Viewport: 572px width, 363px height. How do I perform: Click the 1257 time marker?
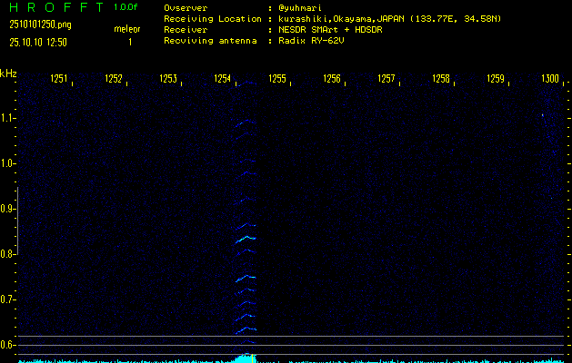click(x=386, y=79)
